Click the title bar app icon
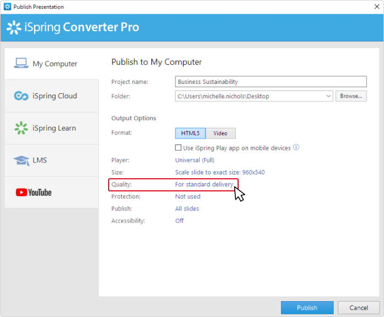The height and width of the screenshot is (317, 384). coord(7,7)
